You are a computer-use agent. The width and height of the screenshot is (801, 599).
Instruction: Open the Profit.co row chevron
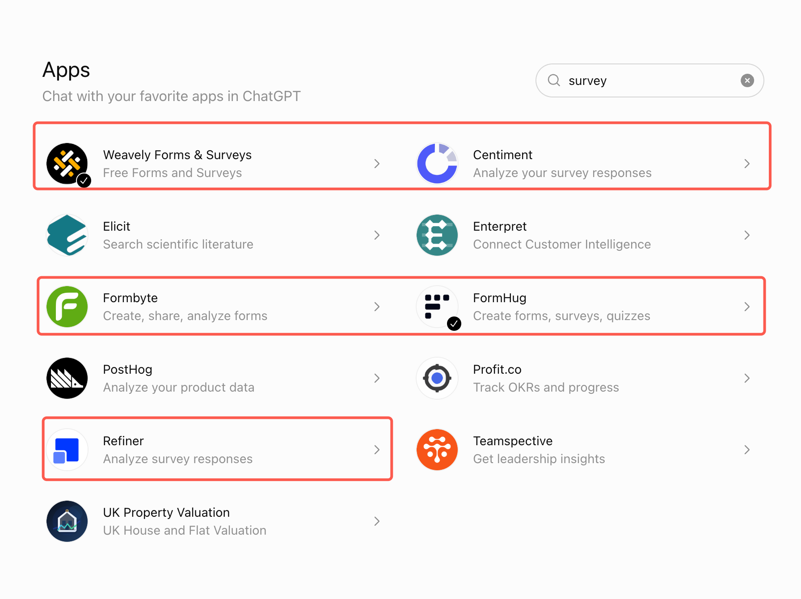point(747,378)
